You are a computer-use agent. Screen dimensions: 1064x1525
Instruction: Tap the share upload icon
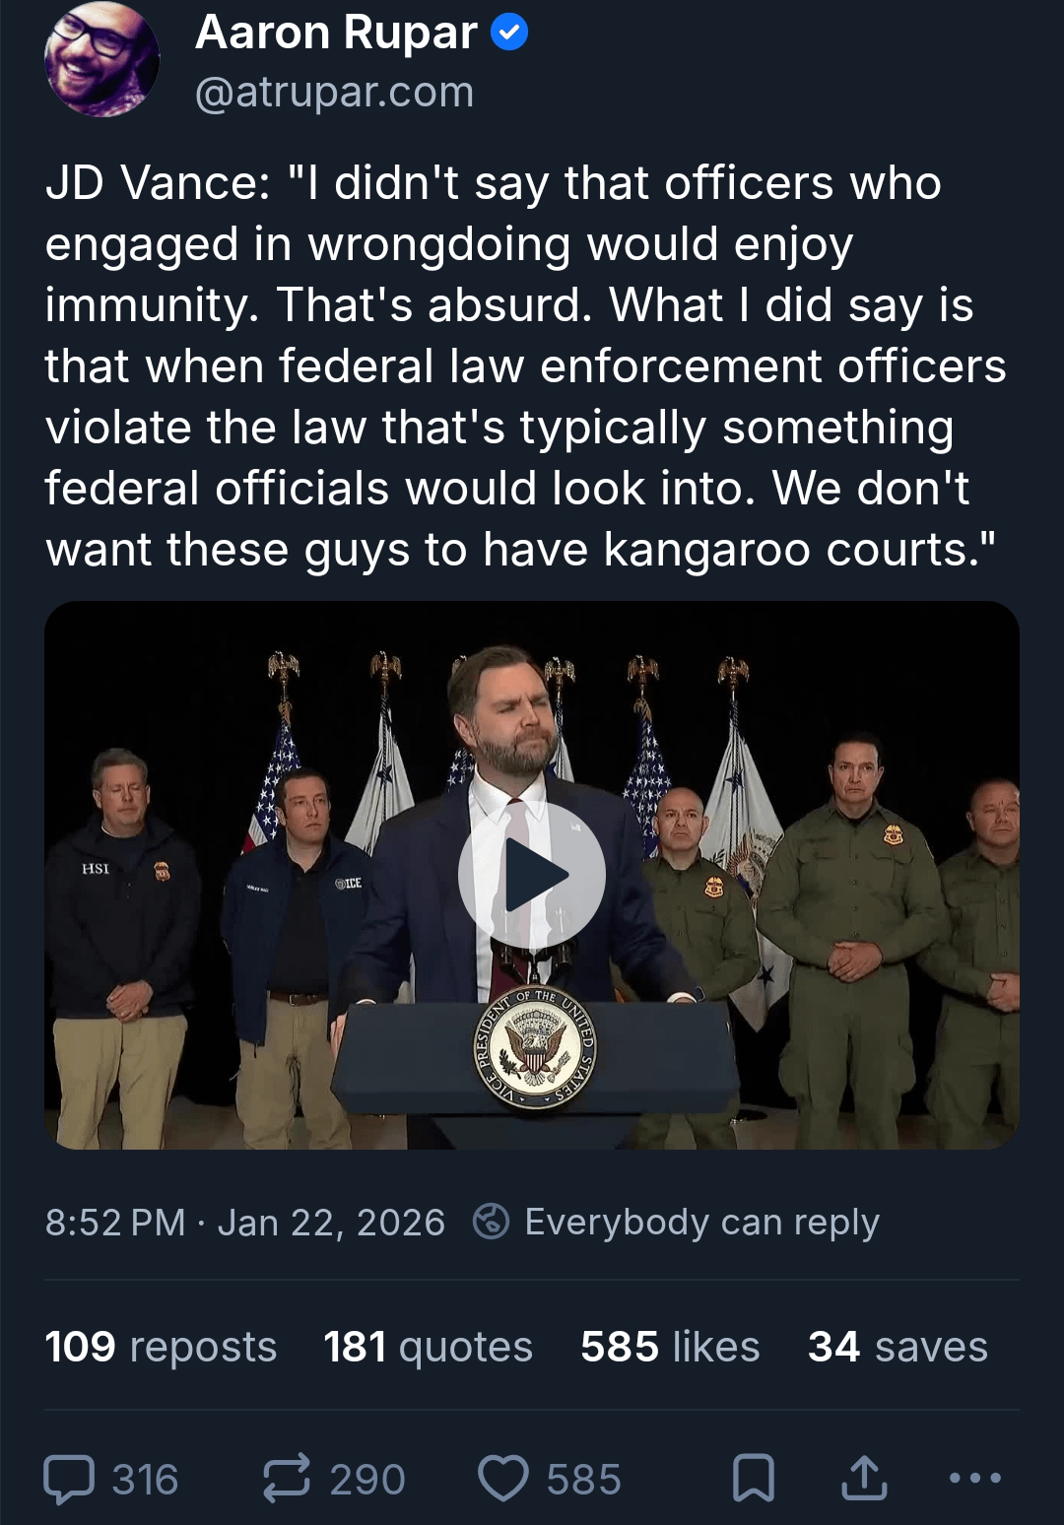coord(864,1479)
